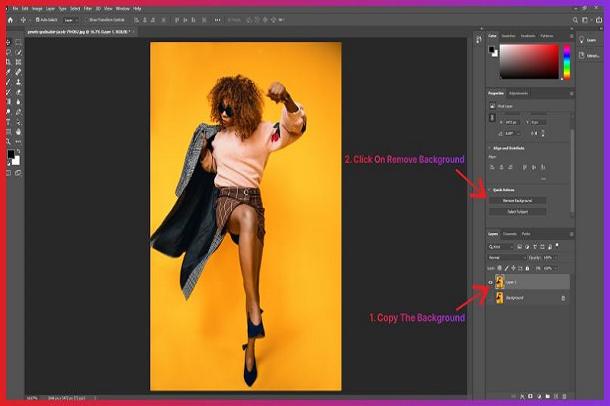Open the Layers panel options menu
This screenshot has width=610, height=406.
(571, 235)
